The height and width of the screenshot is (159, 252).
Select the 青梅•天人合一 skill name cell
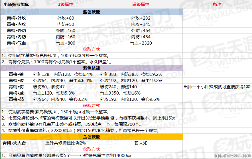[16, 143]
